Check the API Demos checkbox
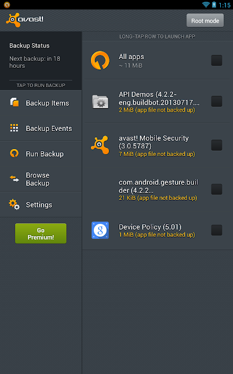 coord(217,101)
